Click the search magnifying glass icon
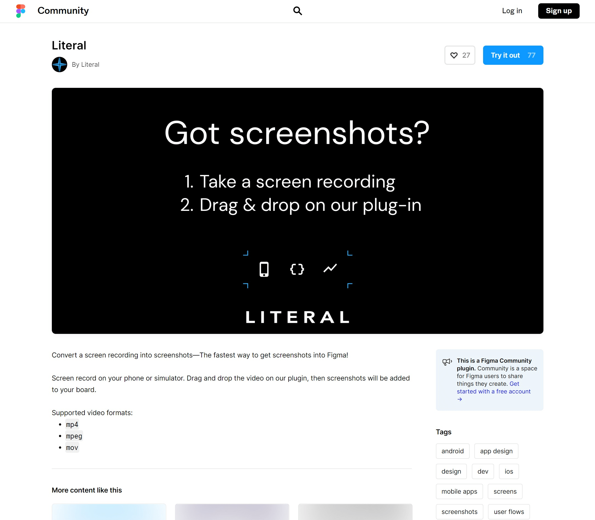The width and height of the screenshot is (595, 520). click(x=297, y=11)
